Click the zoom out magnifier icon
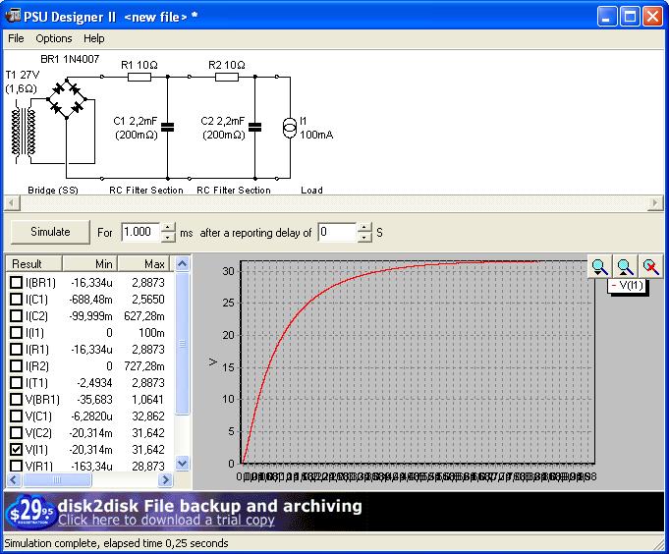 click(625, 266)
